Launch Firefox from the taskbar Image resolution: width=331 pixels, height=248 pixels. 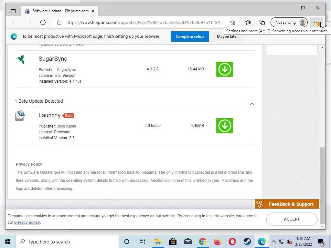(217, 242)
